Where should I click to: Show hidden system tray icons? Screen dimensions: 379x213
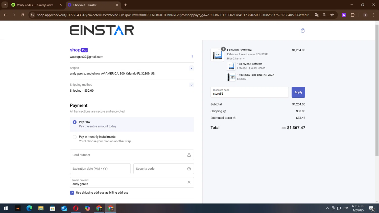tap(327, 208)
